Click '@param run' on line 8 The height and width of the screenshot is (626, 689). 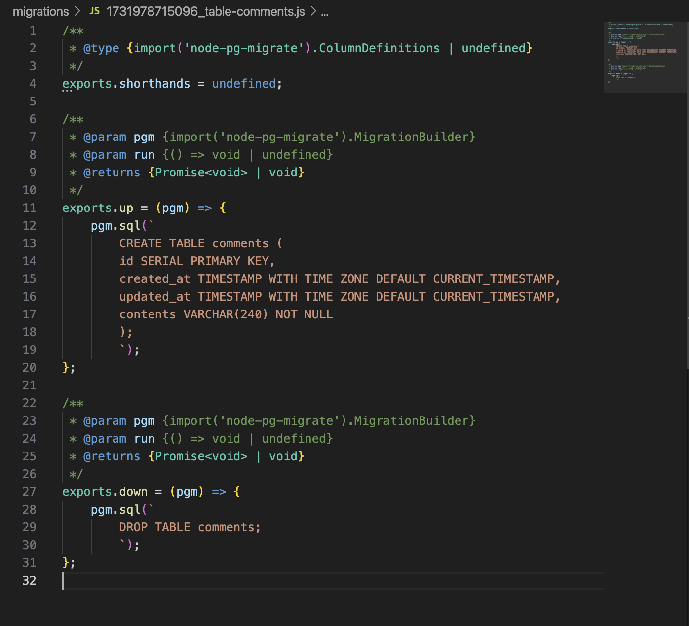[119, 155]
